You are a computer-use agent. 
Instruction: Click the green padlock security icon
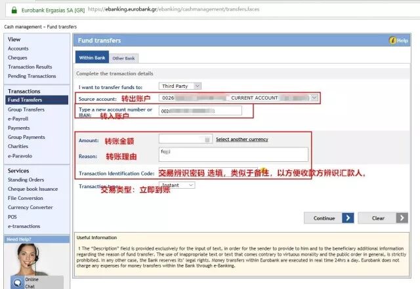14,10
